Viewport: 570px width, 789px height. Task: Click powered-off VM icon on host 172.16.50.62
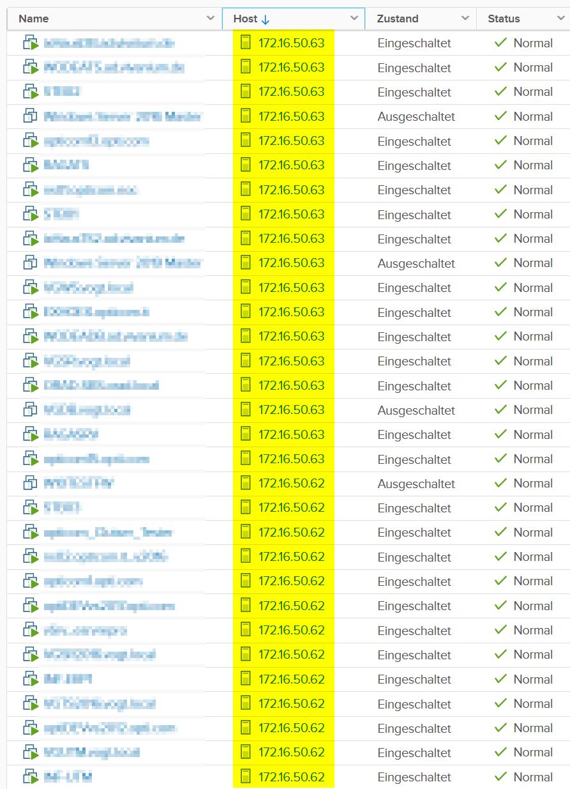(31, 484)
